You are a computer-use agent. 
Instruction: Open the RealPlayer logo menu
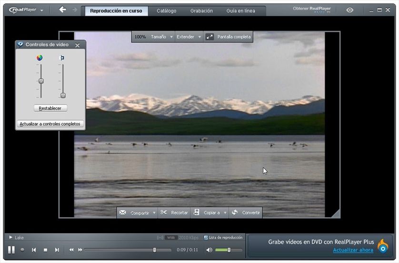[x=26, y=10]
